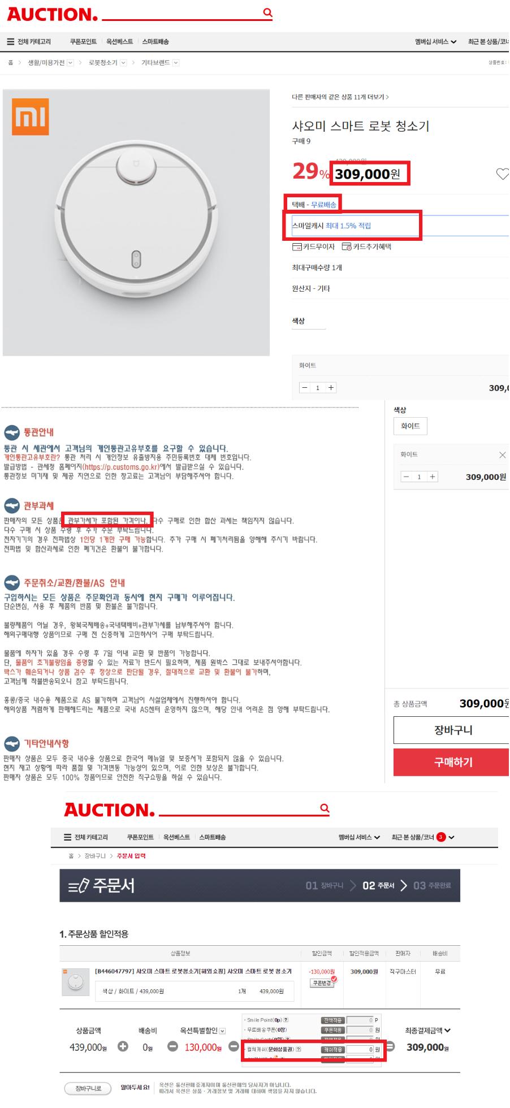
Task: Increase quantity with plus in upper option box
Action: pyautogui.click(x=331, y=388)
